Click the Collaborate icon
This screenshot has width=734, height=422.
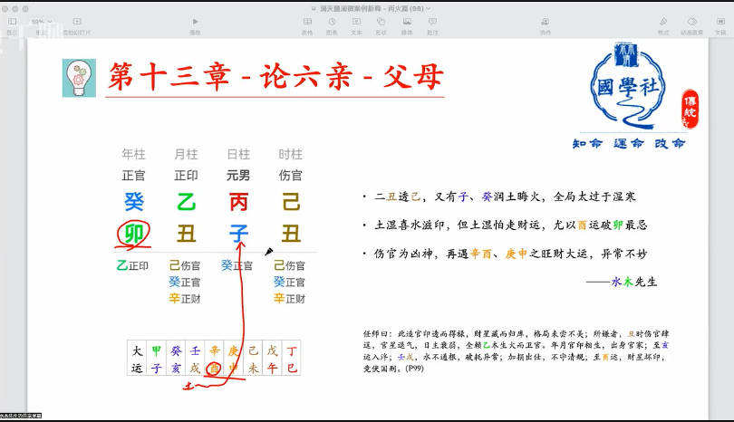point(545,21)
